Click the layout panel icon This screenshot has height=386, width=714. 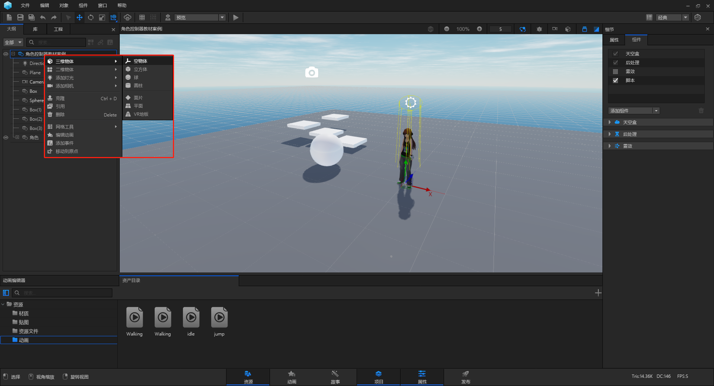[x=649, y=17]
